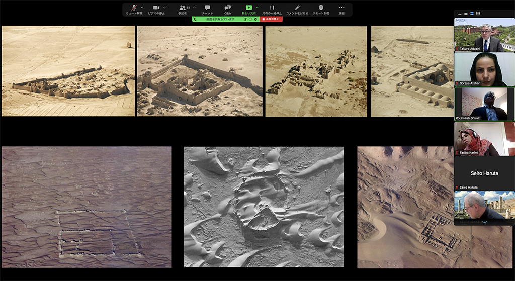
Task: Select Soraya Afshari's video thumbnail
Action: pos(484,69)
